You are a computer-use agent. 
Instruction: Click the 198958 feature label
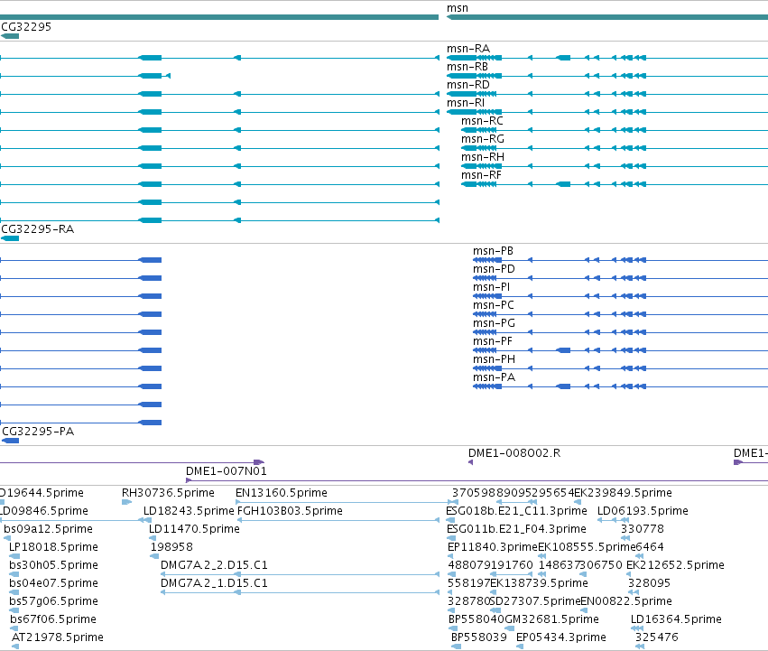(x=171, y=547)
